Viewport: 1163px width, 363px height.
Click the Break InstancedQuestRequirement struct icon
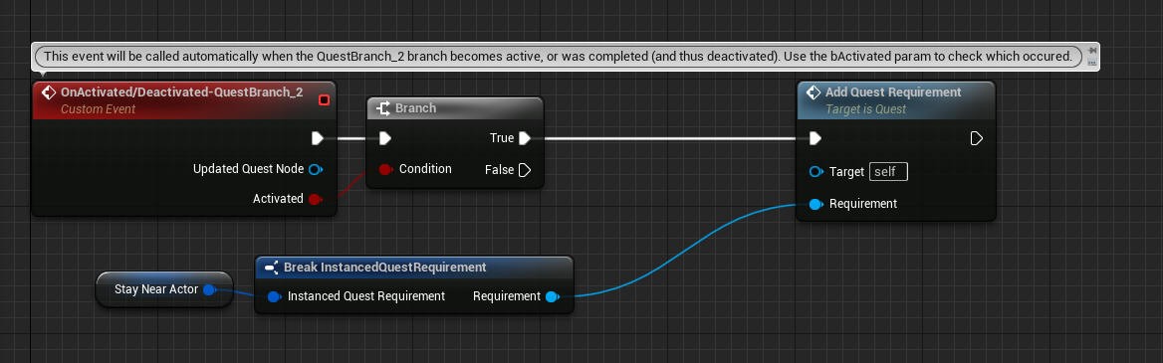pyautogui.click(x=271, y=268)
